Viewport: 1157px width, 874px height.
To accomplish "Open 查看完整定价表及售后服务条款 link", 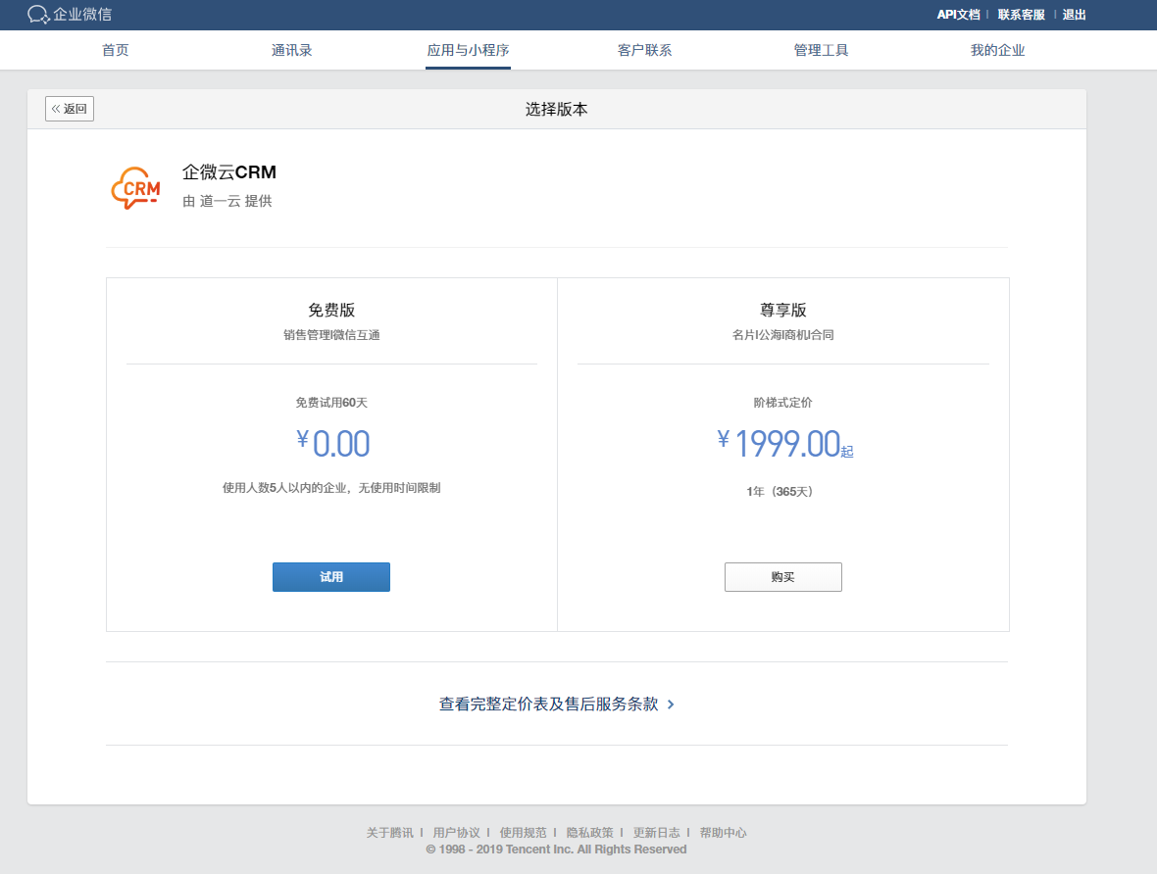I will [x=556, y=704].
